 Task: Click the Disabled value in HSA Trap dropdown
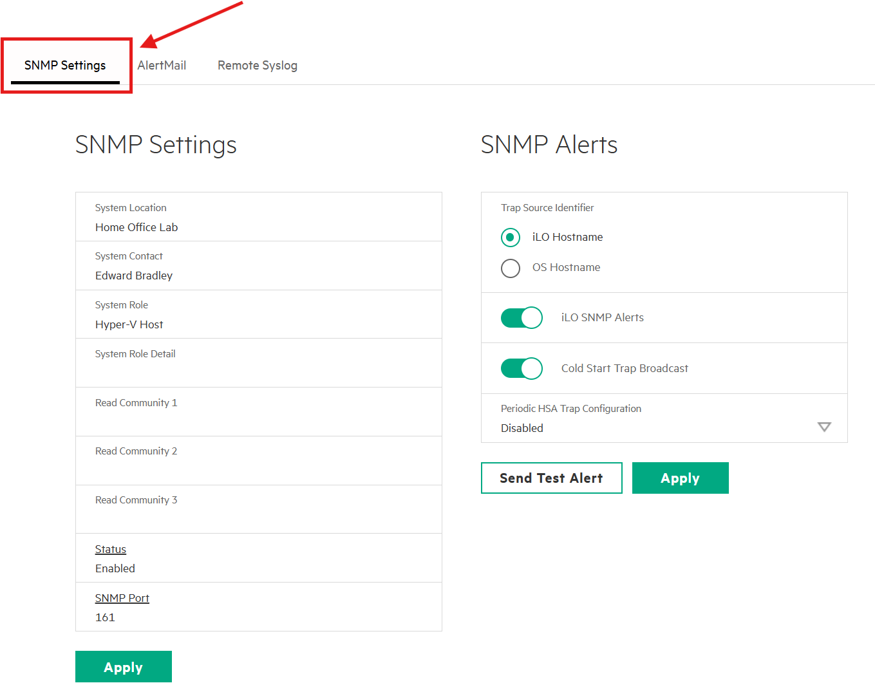(522, 428)
